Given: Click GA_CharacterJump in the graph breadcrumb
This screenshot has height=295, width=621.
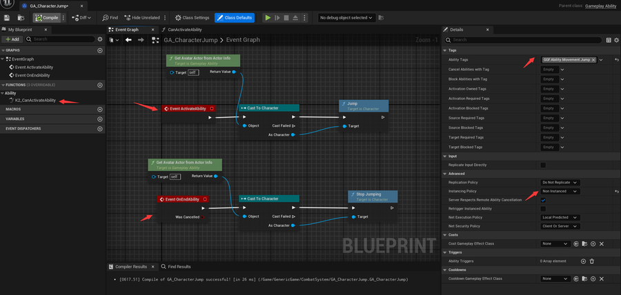Looking at the screenshot, I should coord(190,40).
